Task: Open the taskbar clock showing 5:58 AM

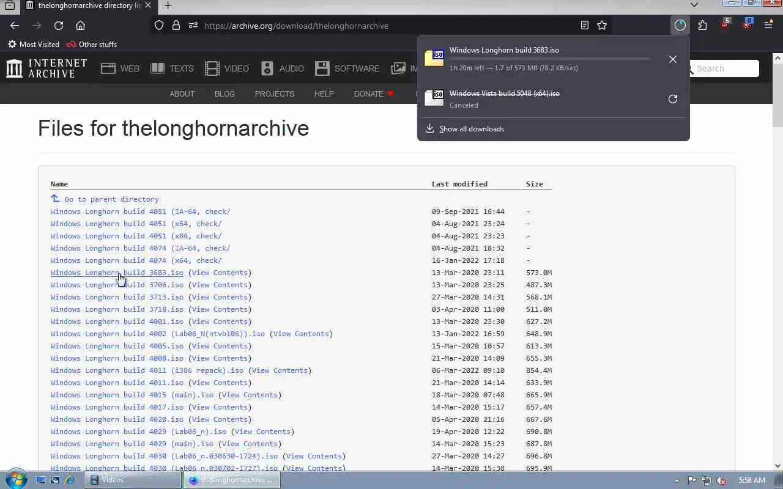Action: click(x=752, y=480)
